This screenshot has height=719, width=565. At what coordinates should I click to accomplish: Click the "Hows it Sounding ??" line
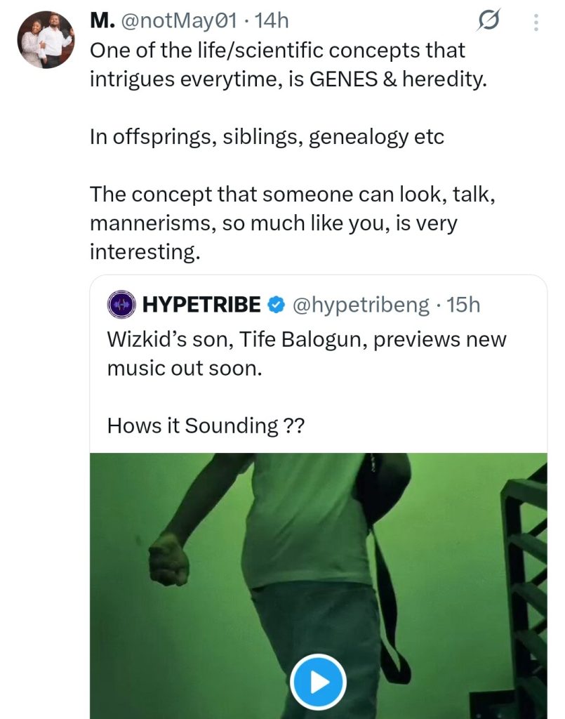(205, 426)
